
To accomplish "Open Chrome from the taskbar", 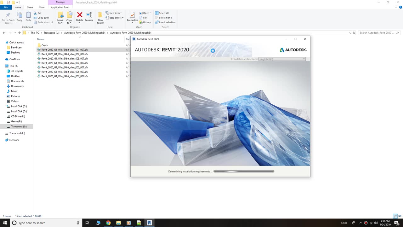I will [108, 223].
